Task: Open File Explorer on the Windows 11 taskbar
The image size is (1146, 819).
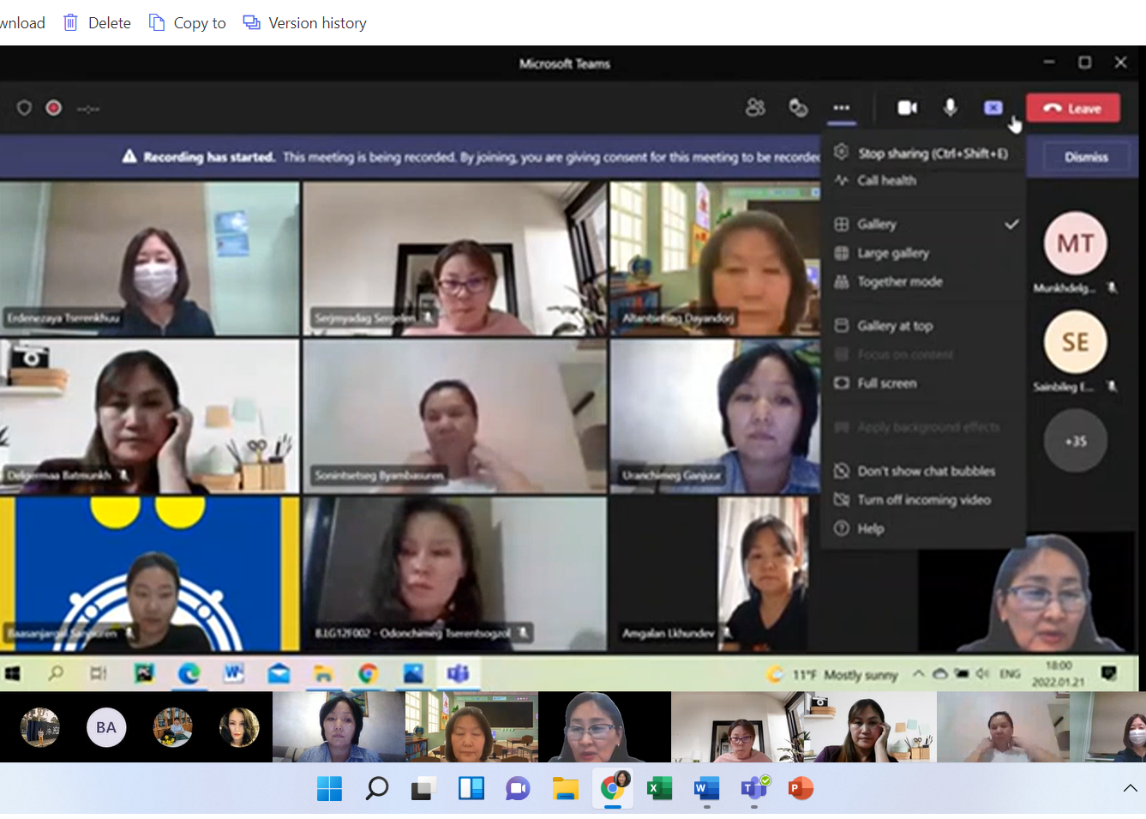Action: [x=565, y=788]
